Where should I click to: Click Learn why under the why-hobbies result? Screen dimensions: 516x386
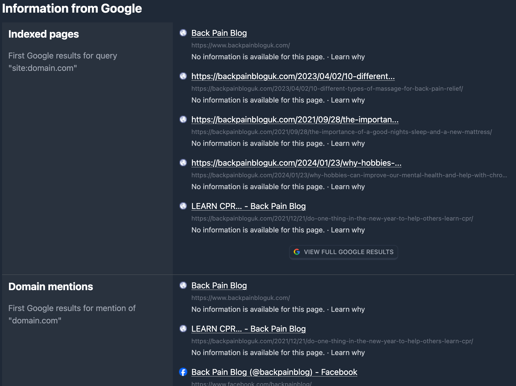pos(348,187)
